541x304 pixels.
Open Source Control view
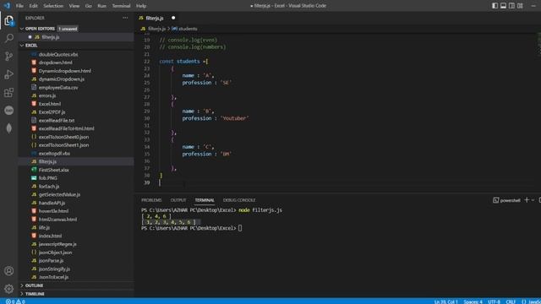pyautogui.click(x=9, y=57)
